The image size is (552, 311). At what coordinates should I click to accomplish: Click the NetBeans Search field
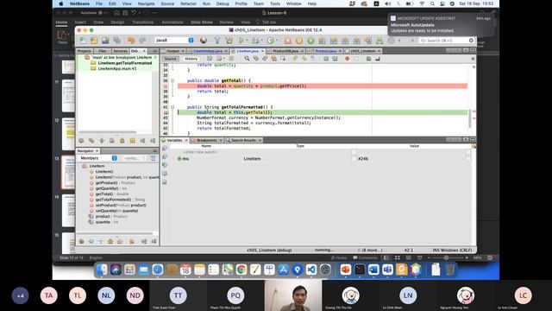[x=447, y=41]
